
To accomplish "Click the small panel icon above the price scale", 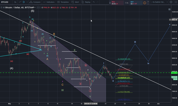I will [169, 9].
